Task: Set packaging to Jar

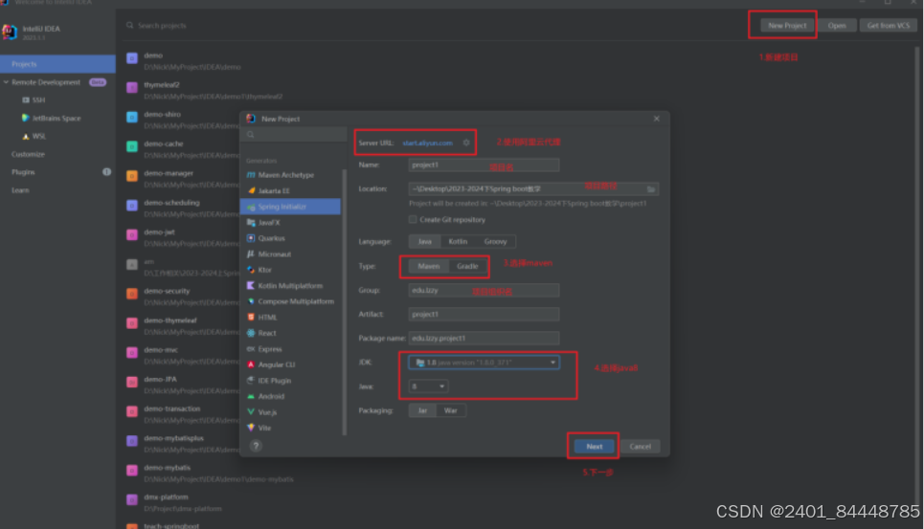Action: [422, 410]
